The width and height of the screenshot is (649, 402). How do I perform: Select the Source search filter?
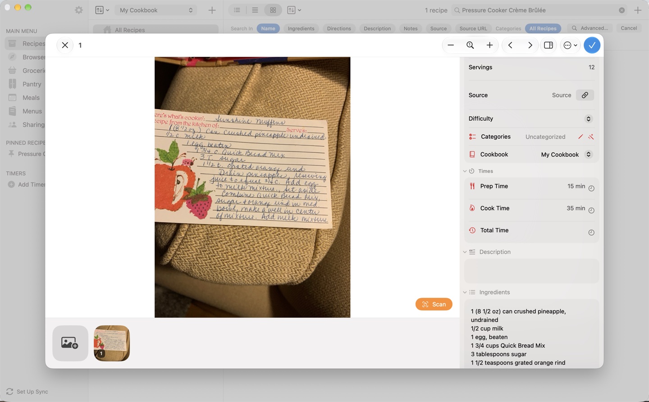tap(439, 28)
